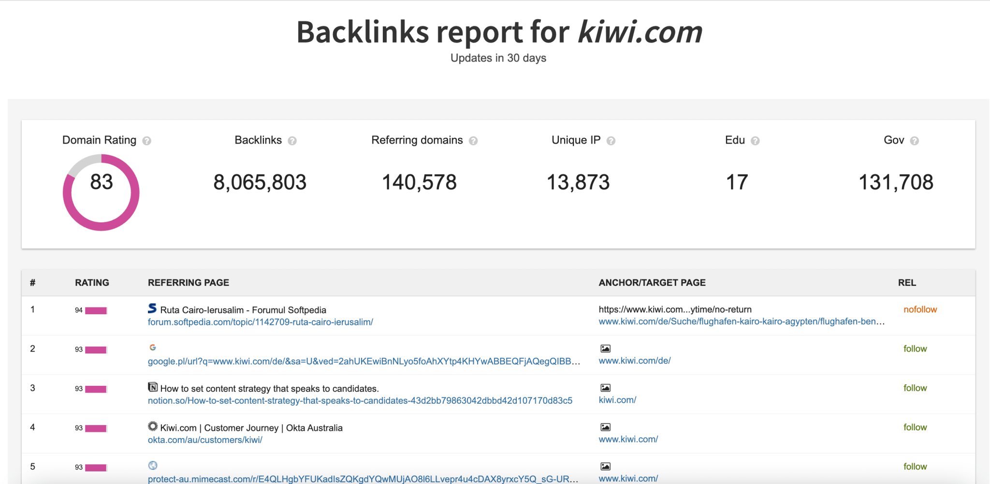Open the okta.com/au/customers/kiwi link
Image resolution: width=990 pixels, height=484 pixels.
pos(204,440)
